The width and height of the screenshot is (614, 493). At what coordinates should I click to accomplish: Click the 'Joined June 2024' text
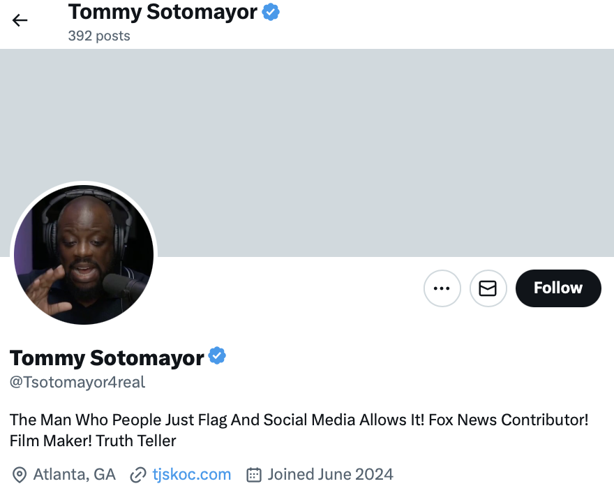pos(330,475)
